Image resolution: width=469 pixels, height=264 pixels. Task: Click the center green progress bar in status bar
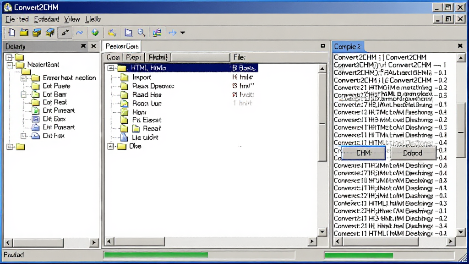click(x=156, y=255)
